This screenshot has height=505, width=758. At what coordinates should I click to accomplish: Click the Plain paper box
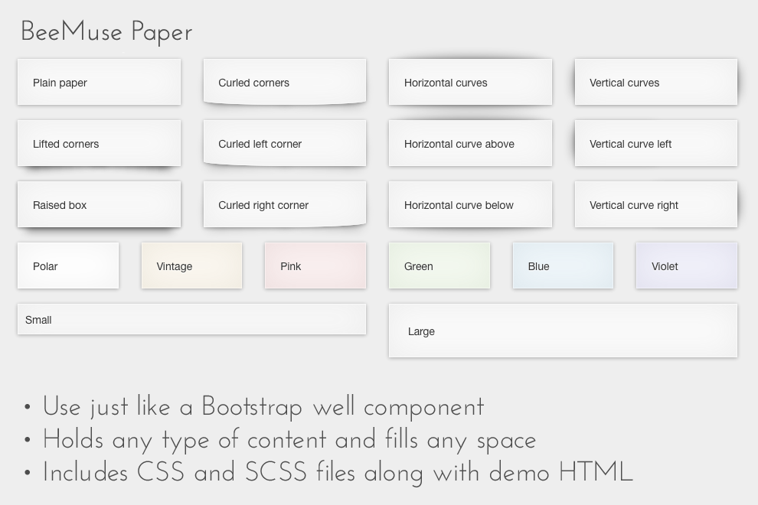[x=99, y=83]
